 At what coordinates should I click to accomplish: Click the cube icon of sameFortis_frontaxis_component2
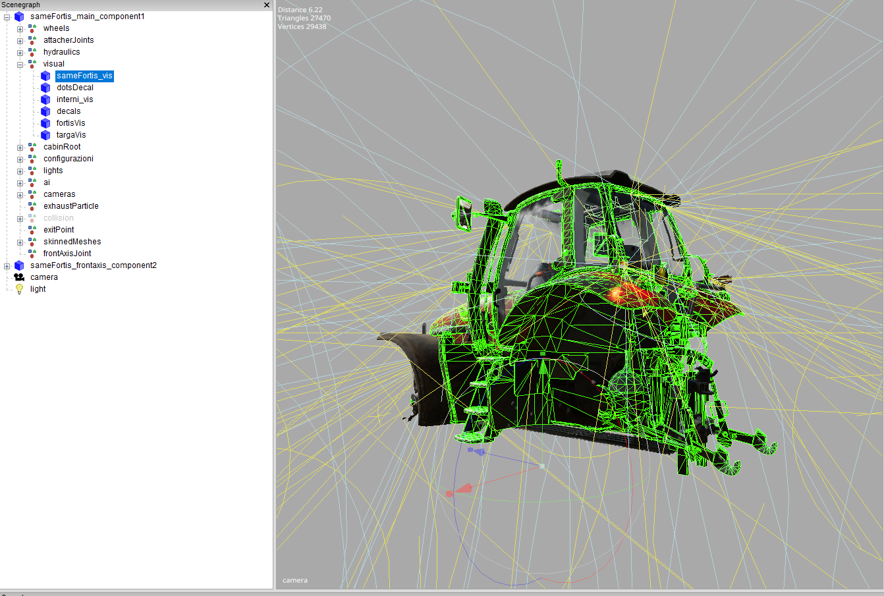[19, 265]
